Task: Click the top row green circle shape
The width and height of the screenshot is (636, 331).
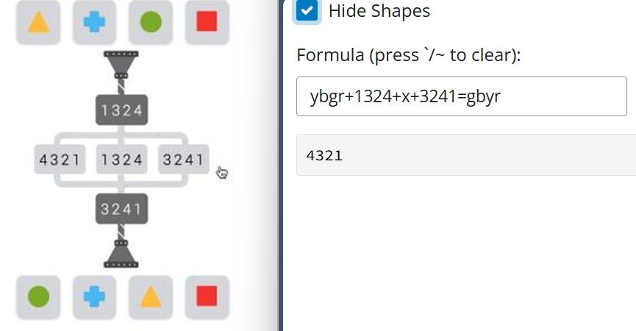Action: click(x=150, y=22)
